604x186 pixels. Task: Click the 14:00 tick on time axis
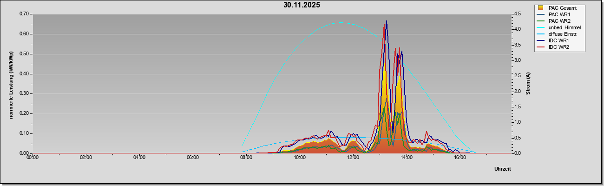406,157
